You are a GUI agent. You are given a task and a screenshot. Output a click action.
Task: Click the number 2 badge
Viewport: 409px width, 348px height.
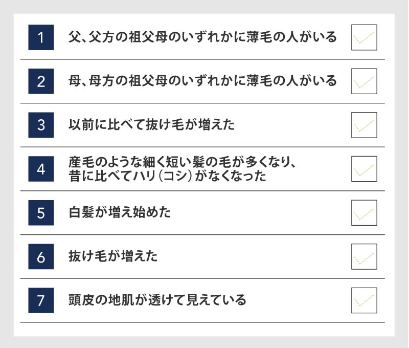[x=41, y=81]
